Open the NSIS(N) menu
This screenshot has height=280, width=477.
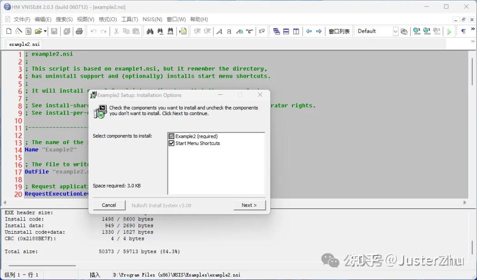click(152, 19)
